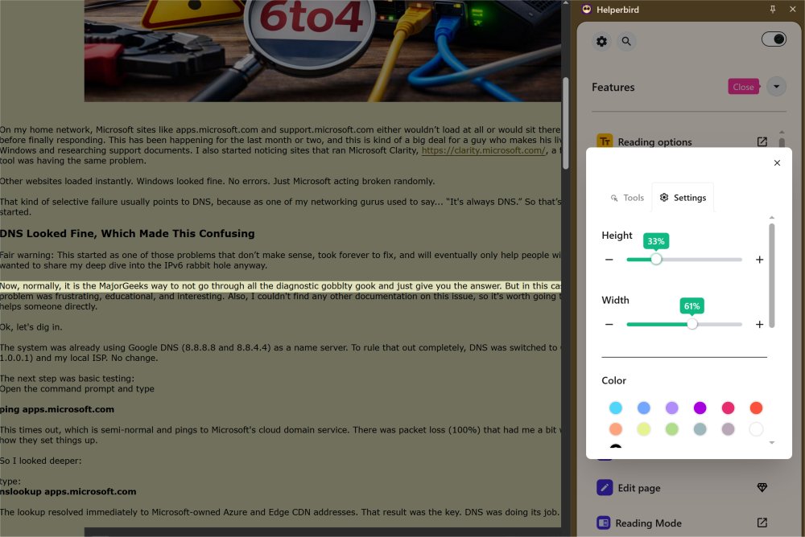Click the 'DNS Looked Fine' heading
The height and width of the screenshot is (537, 805).
[127, 233]
